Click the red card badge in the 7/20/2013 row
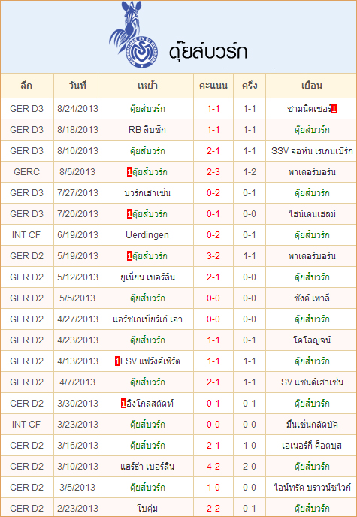This screenshot has height=517, width=357. (x=129, y=214)
